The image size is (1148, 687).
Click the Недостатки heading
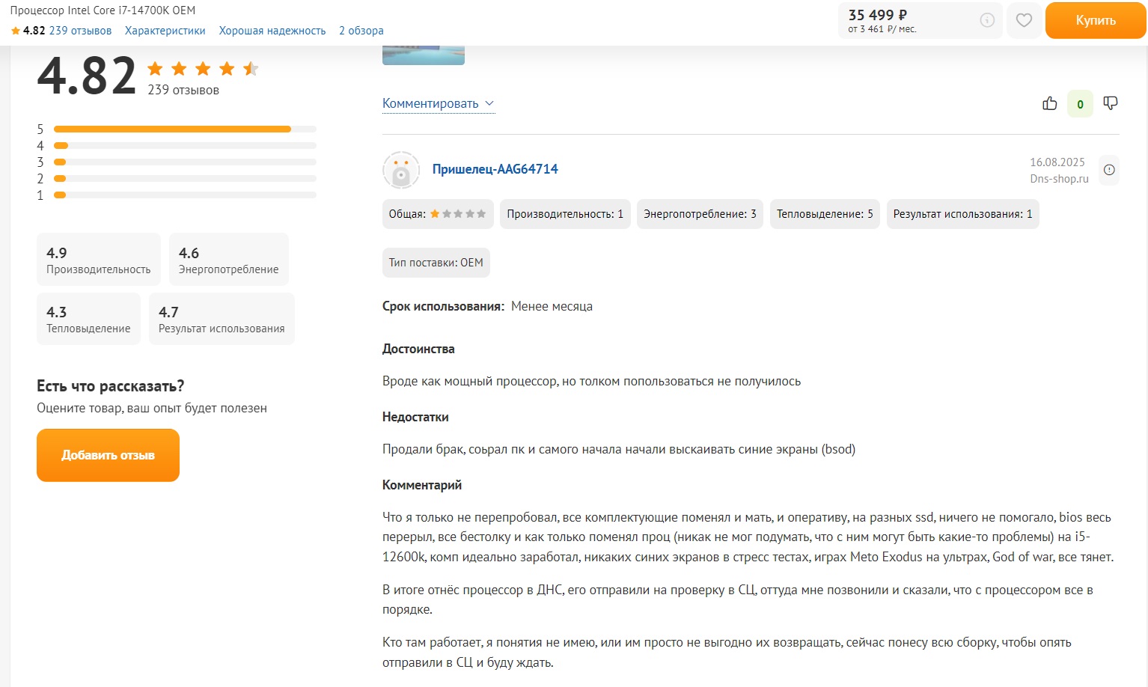point(415,417)
